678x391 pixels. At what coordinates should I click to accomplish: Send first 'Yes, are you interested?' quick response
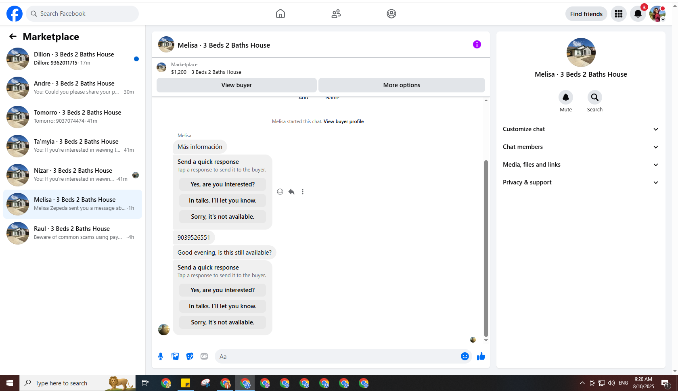pos(223,184)
